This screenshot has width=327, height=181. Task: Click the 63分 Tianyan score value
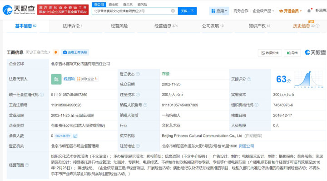point(283,79)
